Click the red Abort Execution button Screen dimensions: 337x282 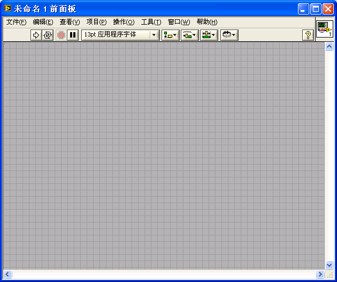click(61, 35)
